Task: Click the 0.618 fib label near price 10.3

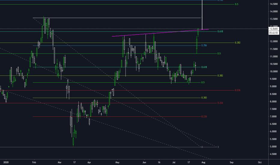Action: pyautogui.click(x=204, y=67)
